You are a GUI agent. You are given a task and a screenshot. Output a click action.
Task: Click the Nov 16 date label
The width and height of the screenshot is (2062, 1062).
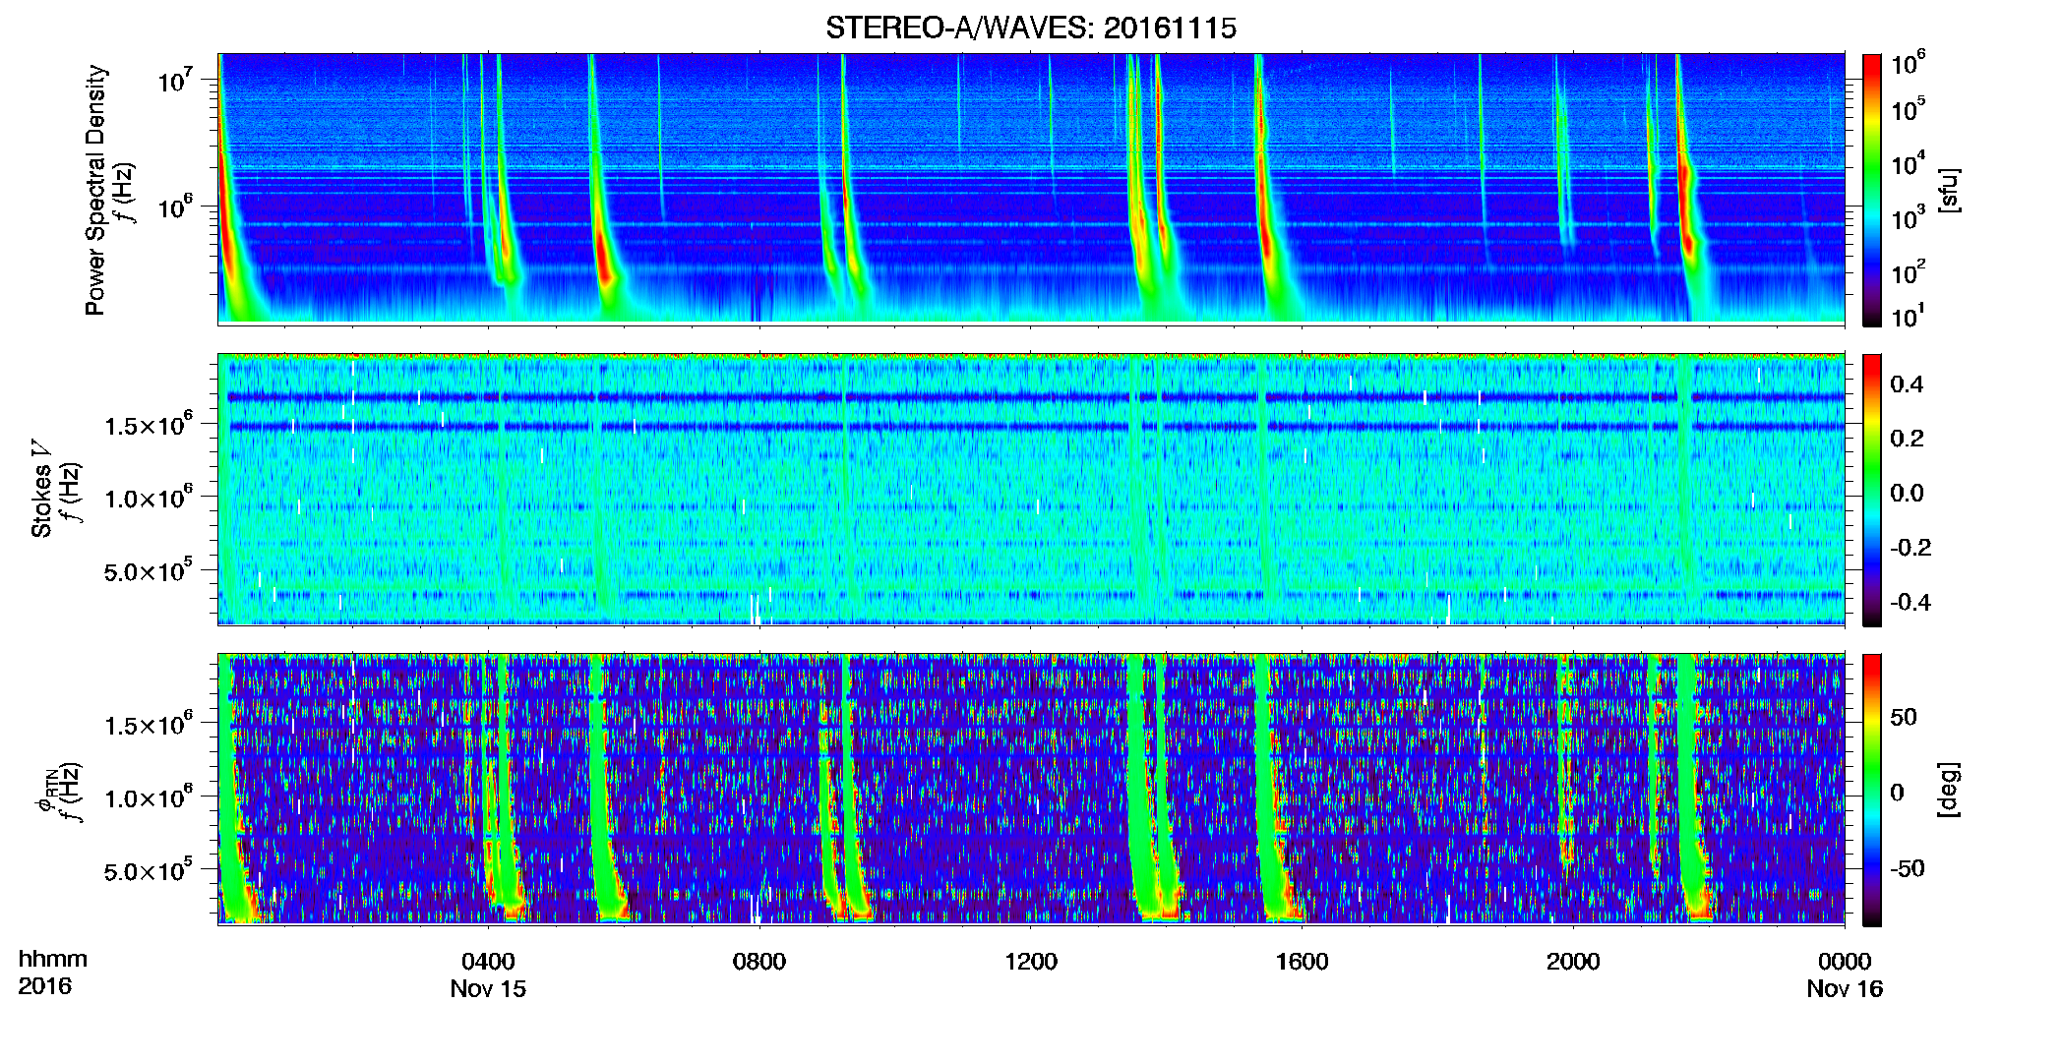tap(1845, 989)
